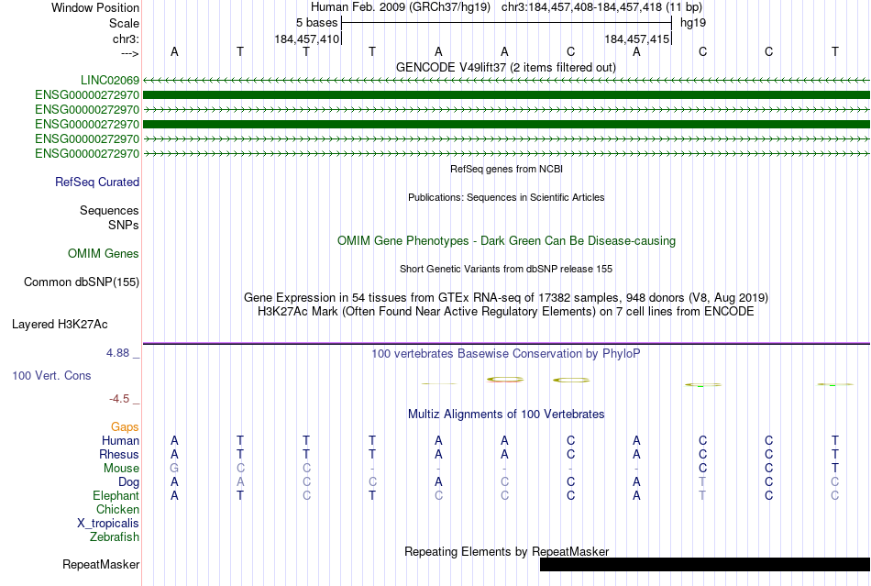The image size is (871, 586).
Task: Open the H3K27Ac Mark ENCODE track title
Action: point(506,311)
